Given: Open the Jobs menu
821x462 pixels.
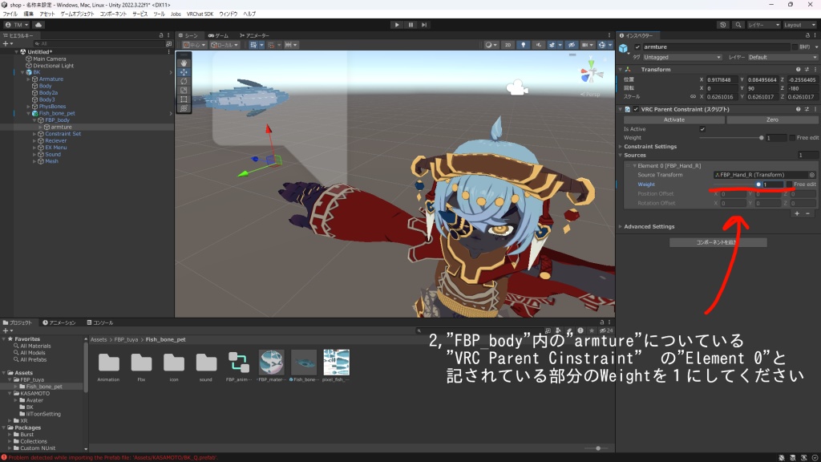Looking at the screenshot, I should (x=176, y=14).
